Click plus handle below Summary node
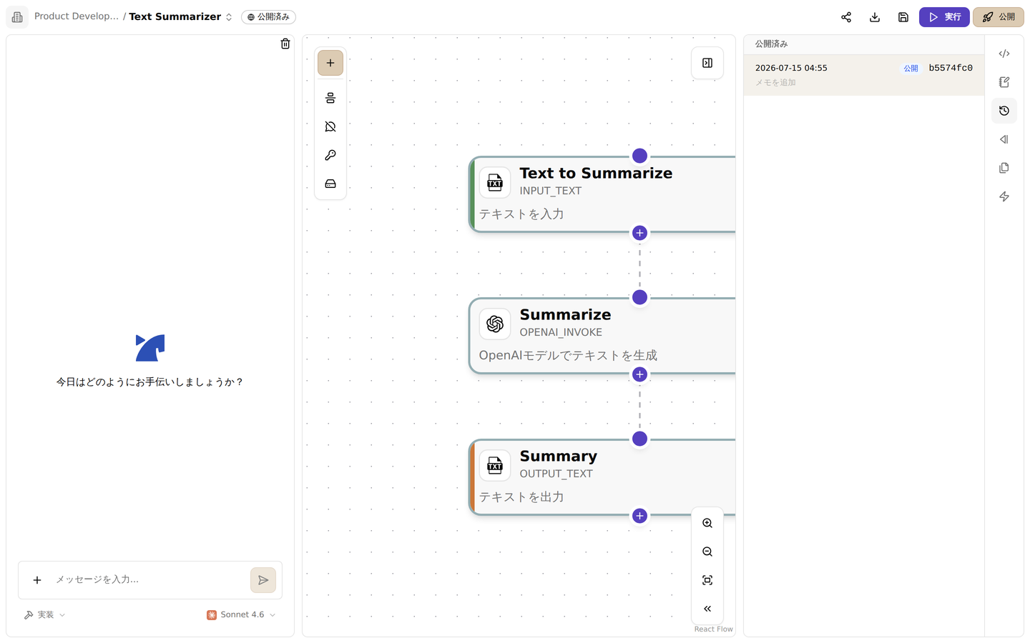The width and height of the screenshot is (1030, 643). [x=639, y=516]
